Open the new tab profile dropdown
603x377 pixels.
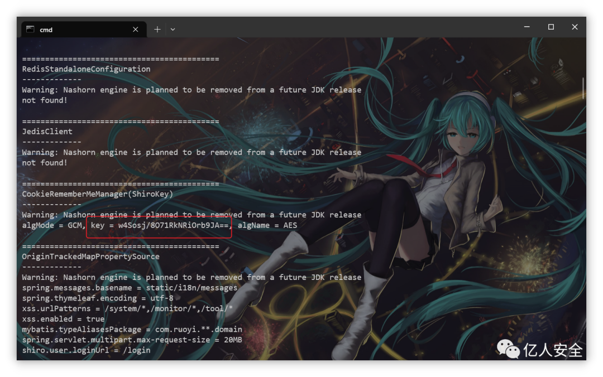click(173, 29)
